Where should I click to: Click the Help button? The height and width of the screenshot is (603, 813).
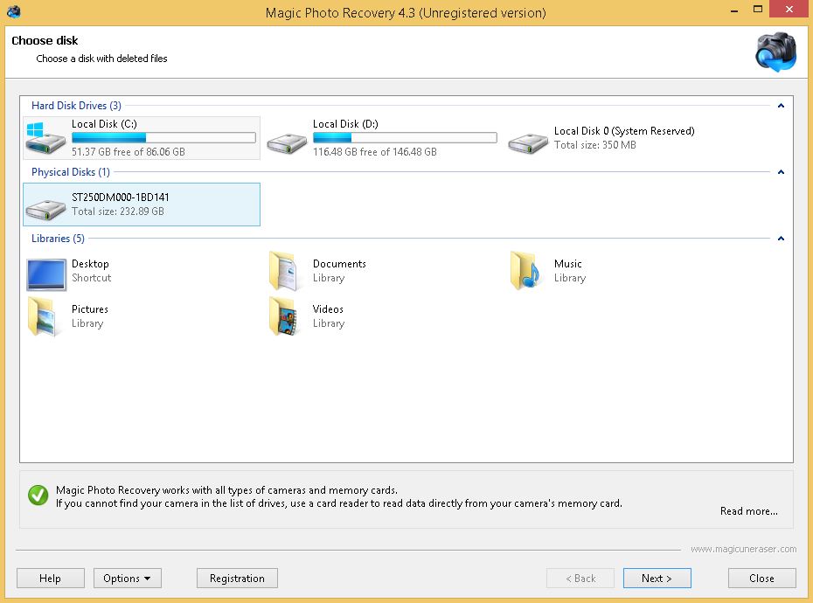click(x=51, y=579)
